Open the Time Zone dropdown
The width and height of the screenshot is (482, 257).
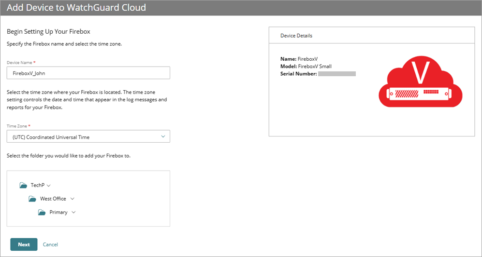(88, 136)
